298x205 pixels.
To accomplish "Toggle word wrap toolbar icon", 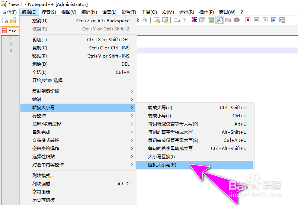I will (x=177, y=20).
